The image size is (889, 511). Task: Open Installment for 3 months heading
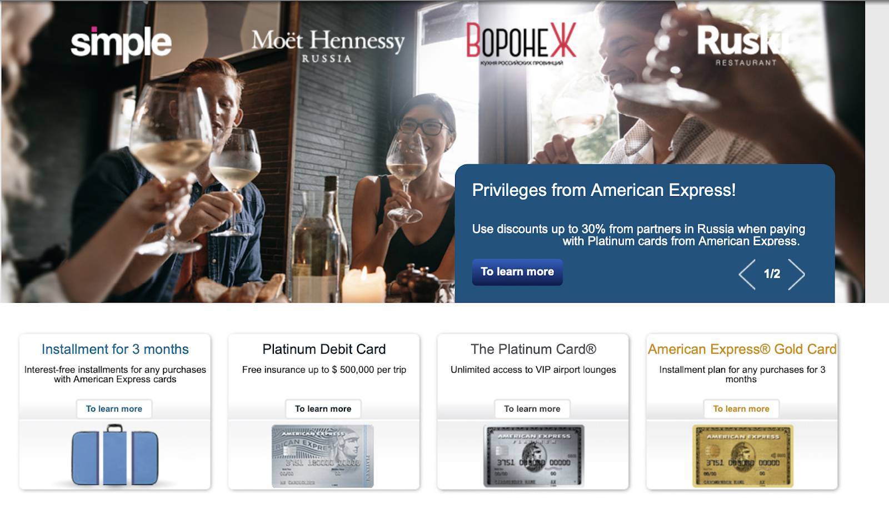coord(115,349)
